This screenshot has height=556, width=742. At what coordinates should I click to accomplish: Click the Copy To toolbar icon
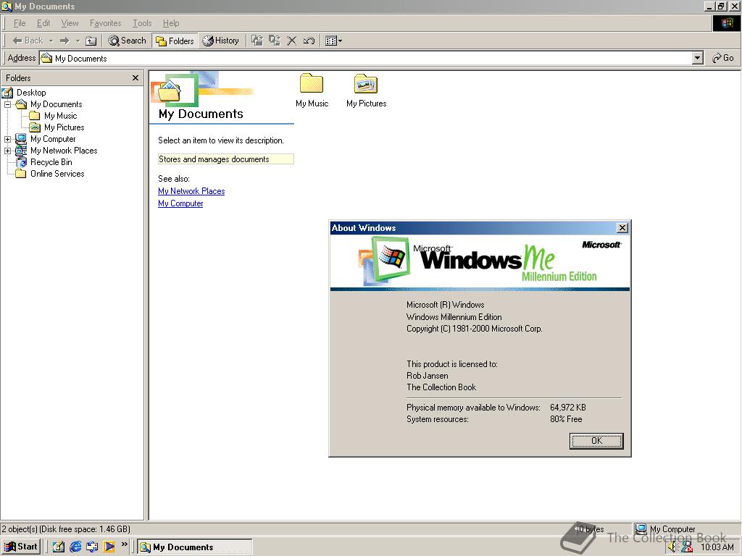point(275,41)
